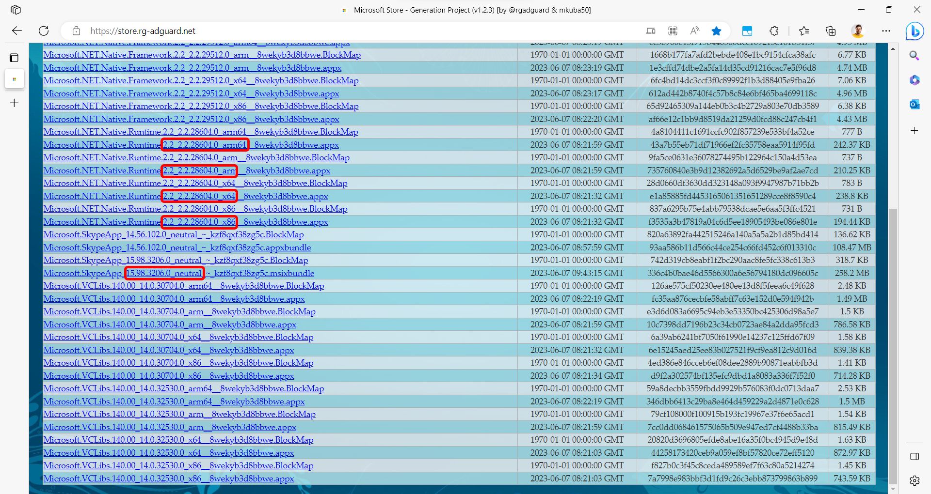Download NET.Native.Runtime 2.2.28604.0 arm appx
The height and width of the screenshot is (494, 931).
pos(187,170)
